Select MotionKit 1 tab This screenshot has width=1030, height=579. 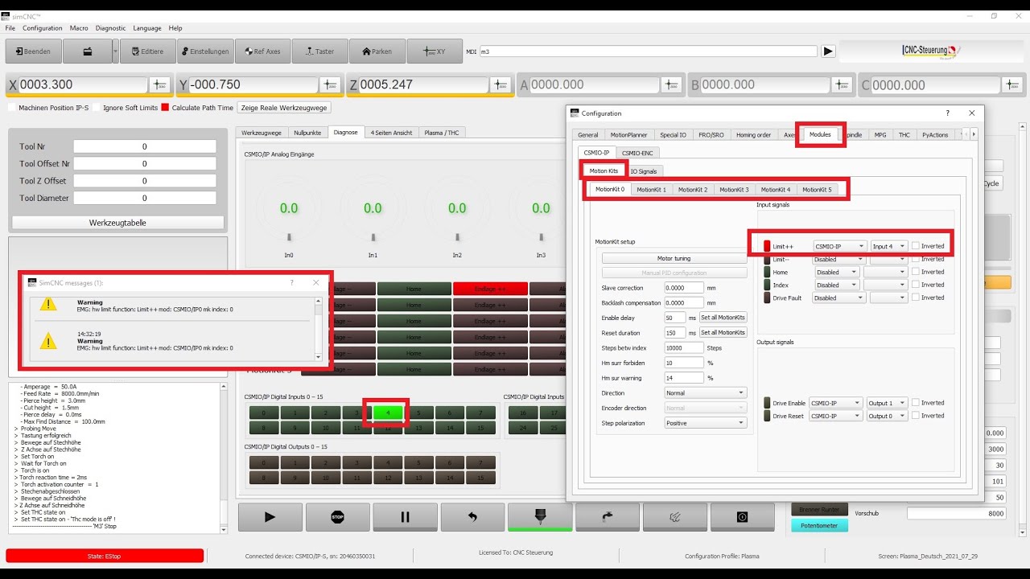[x=651, y=190]
